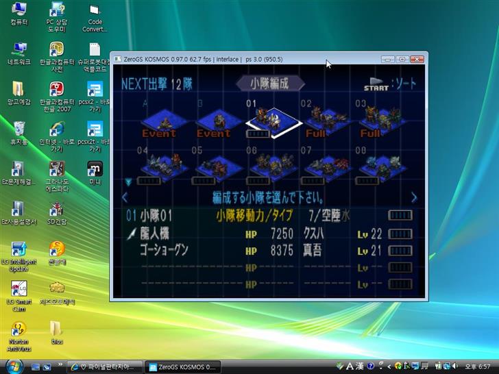The width and height of the screenshot is (499, 374).
Task: Launch the SD건담 game shortcut
Action: [x=57, y=213]
